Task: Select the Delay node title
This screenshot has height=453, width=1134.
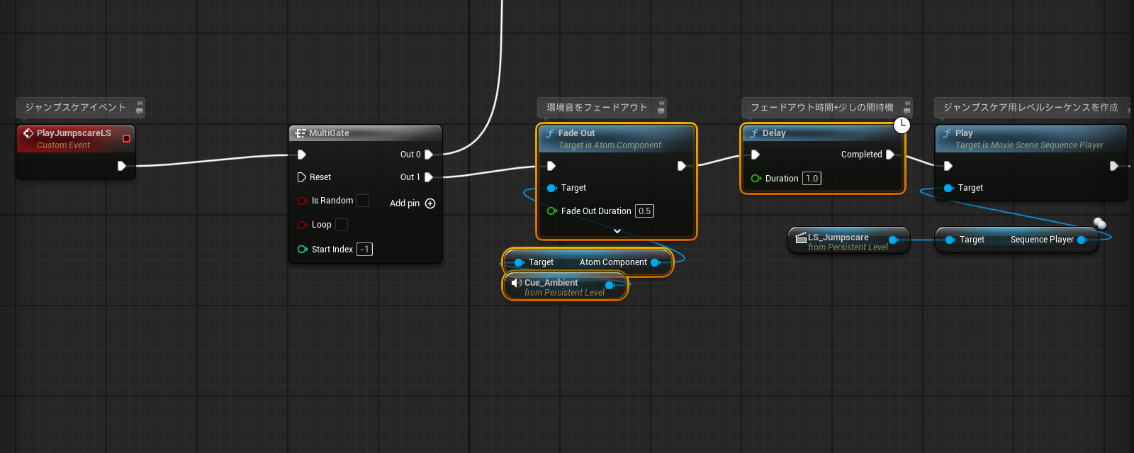Action: 774,133
